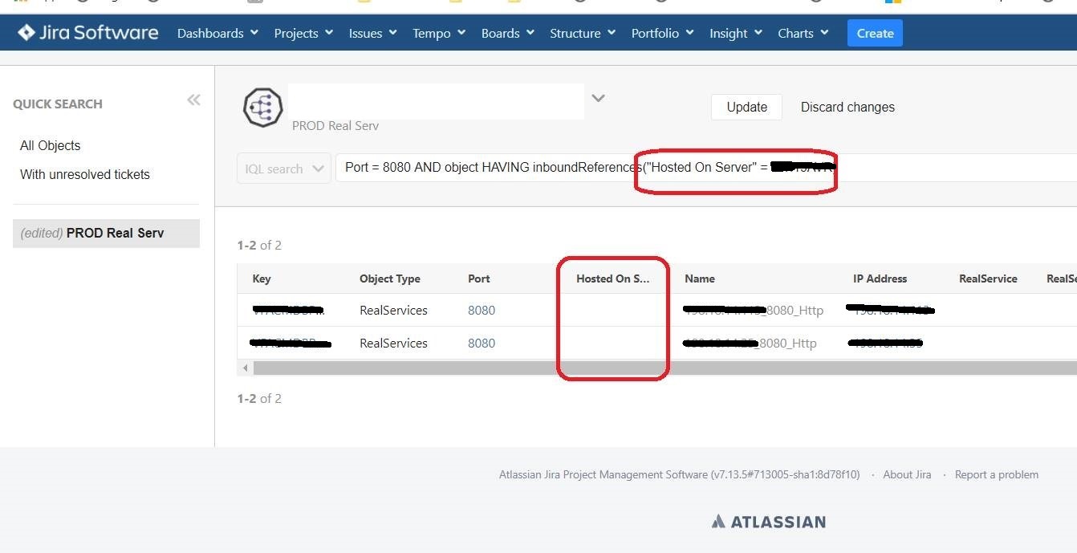The image size is (1077, 553).
Task: Open the IQL search mode dropdown
Action: [x=283, y=169]
